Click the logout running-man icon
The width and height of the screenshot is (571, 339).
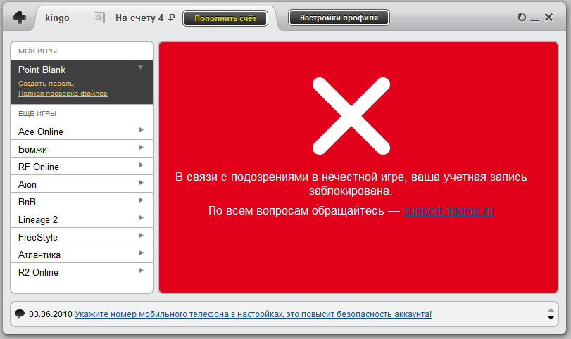[99, 18]
